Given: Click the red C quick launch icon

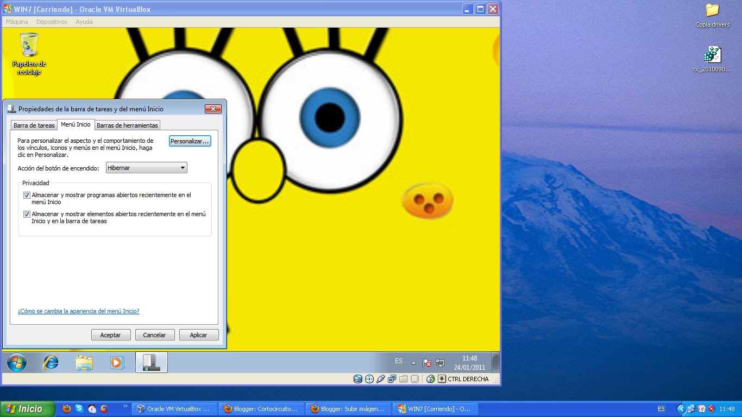Looking at the screenshot, I should coord(104,409).
